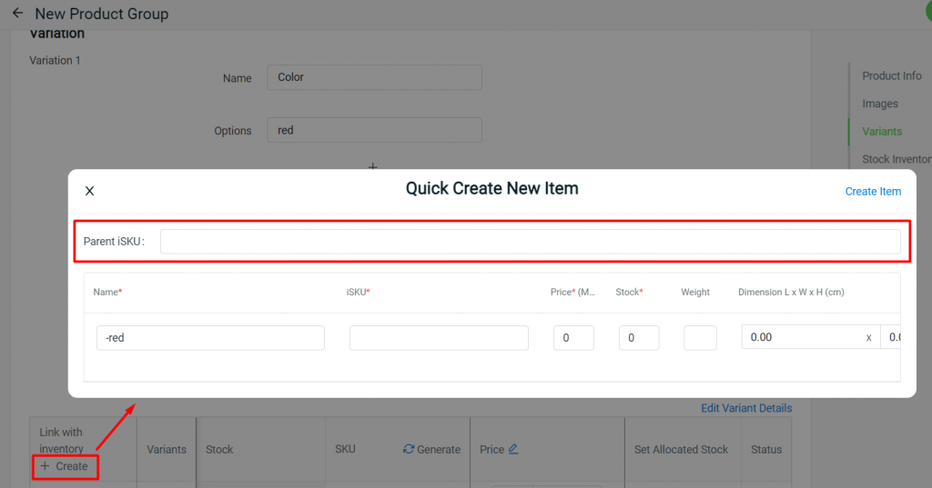Go back using the arrow beside New Product Group
Screen dimensions: 932x488
17,13
